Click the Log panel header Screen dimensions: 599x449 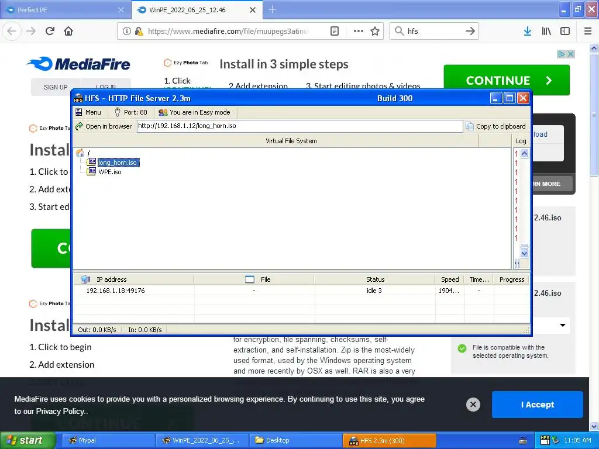[x=521, y=141]
